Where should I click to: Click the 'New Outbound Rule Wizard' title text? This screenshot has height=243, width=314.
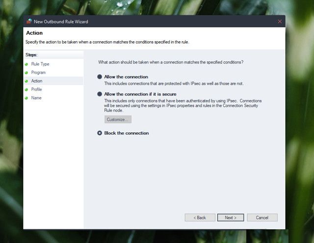(x=61, y=22)
